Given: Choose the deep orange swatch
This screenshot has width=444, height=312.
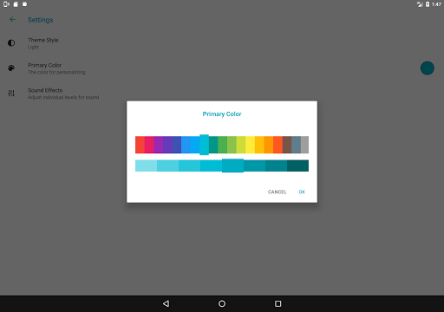Looking at the screenshot, I should 277,145.
